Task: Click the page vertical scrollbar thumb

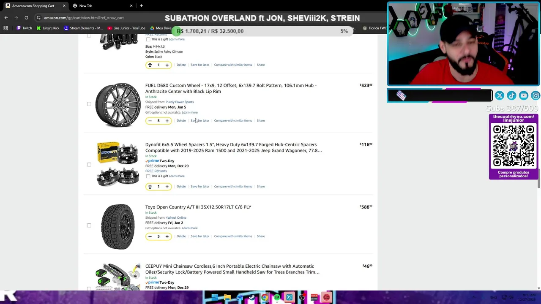Action: click(x=538, y=179)
